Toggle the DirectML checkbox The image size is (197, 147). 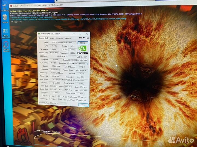click(79, 97)
